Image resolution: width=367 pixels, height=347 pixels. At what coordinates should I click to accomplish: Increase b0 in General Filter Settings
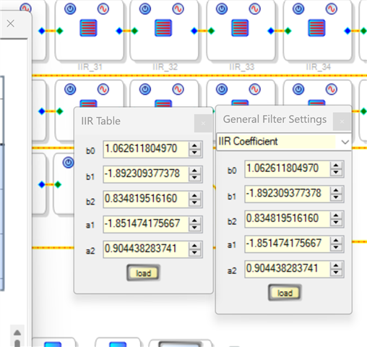(x=336, y=166)
